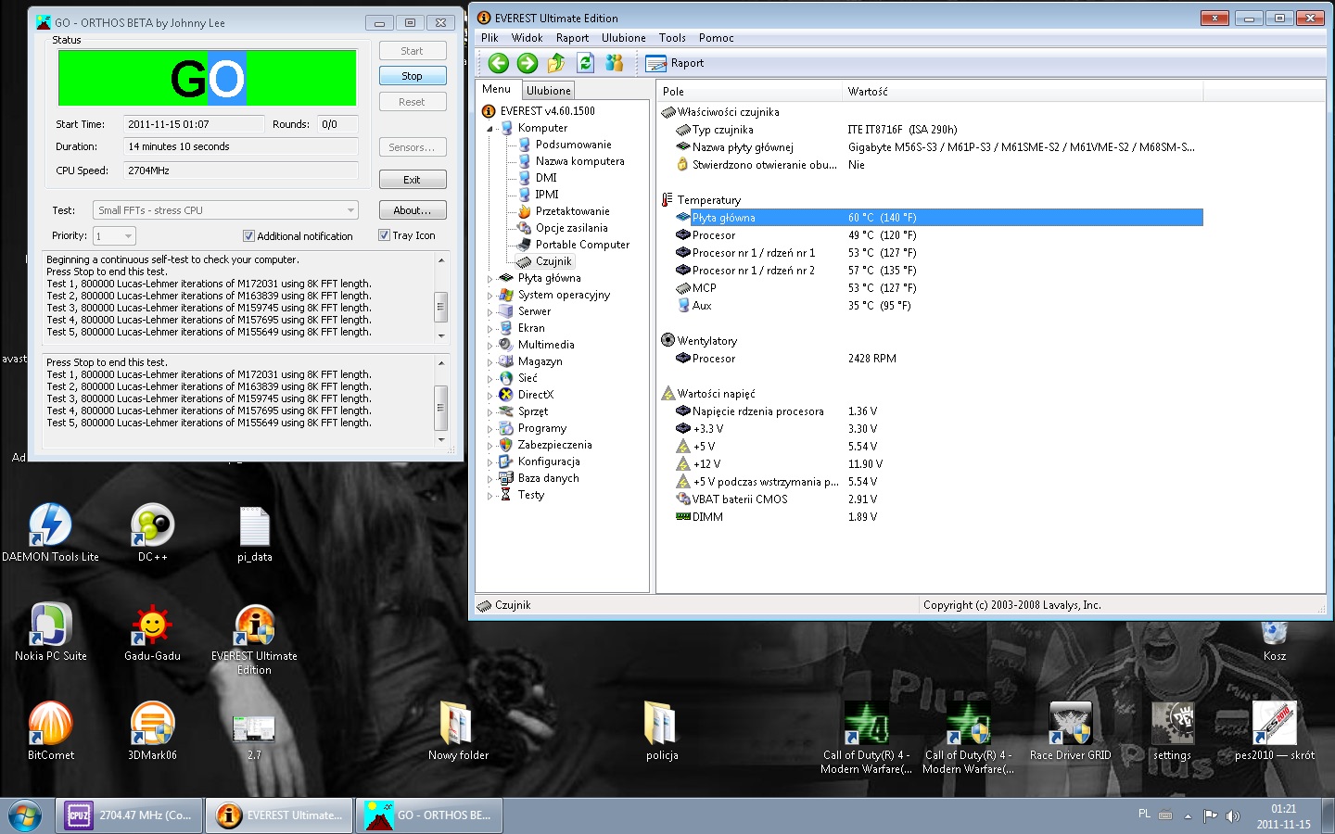
Task: Open Nokia PC Suite desktop shortcut
Action: pyautogui.click(x=50, y=632)
